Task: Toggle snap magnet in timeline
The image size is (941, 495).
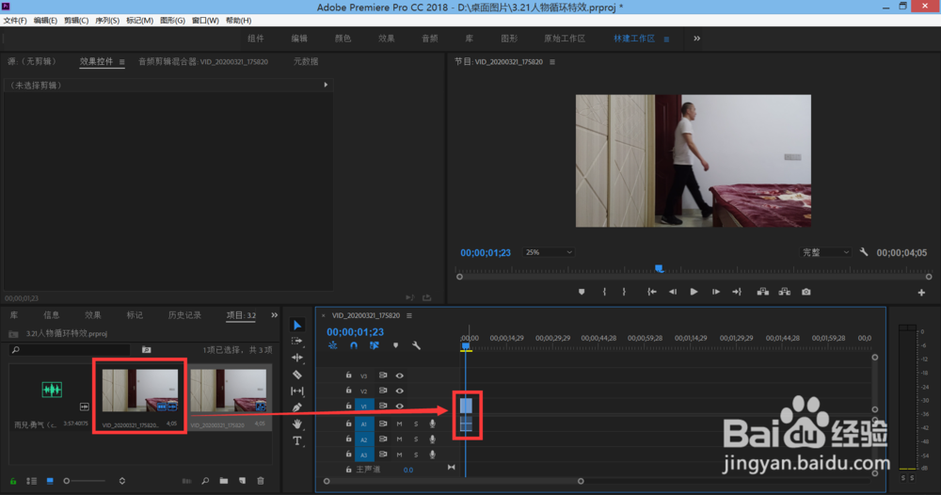Action: click(x=354, y=345)
